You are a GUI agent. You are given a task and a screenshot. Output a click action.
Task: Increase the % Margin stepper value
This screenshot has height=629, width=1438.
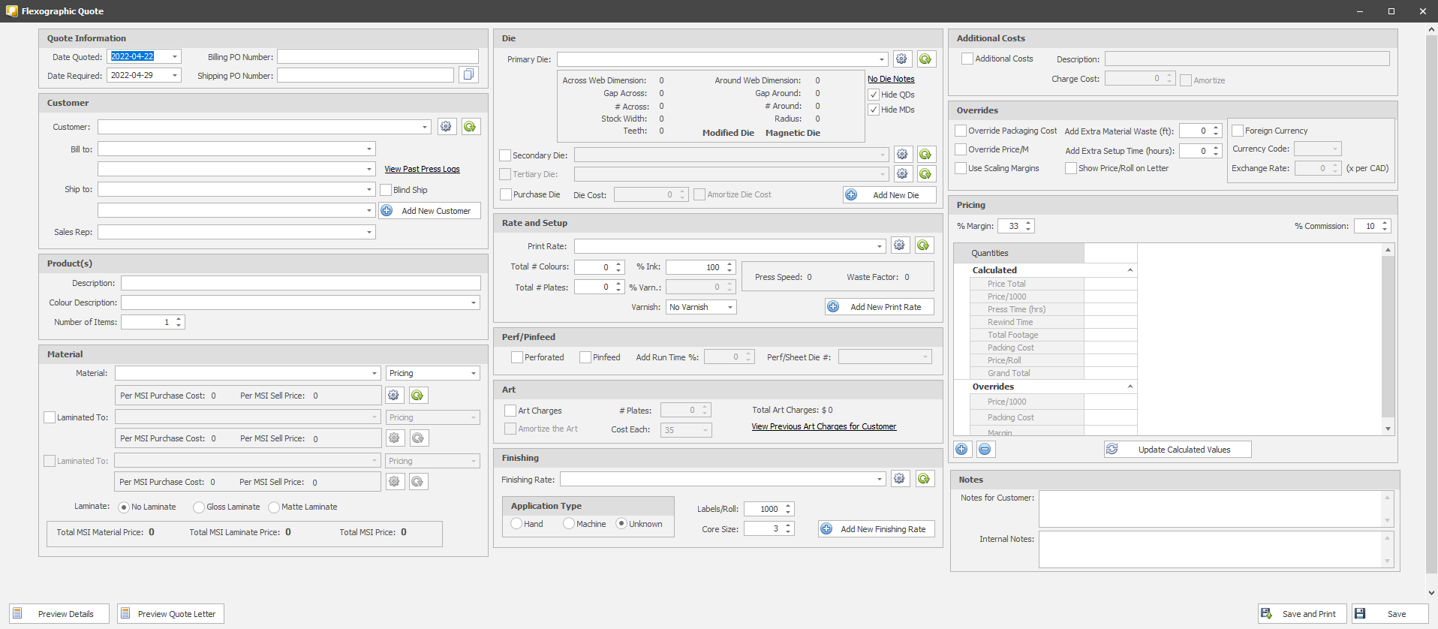coord(1028,223)
